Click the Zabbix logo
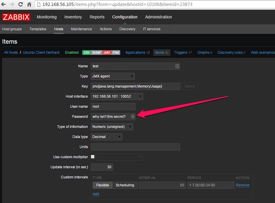Image resolution: width=275 pixels, height=203 pixels. [16, 17]
